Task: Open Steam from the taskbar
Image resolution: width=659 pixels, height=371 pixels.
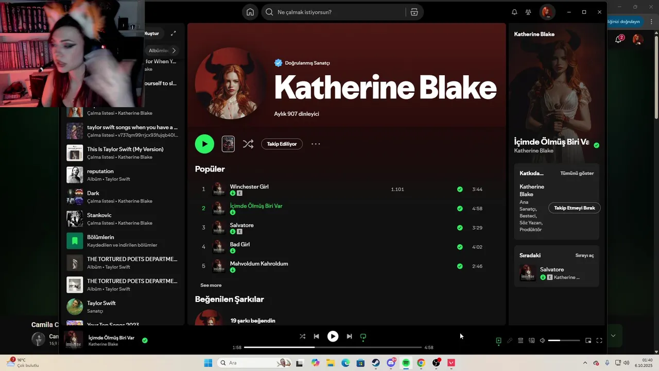Action: pos(376,363)
